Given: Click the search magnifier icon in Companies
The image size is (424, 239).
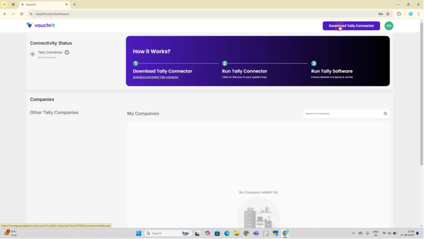Looking at the screenshot, I should (385, 113).
